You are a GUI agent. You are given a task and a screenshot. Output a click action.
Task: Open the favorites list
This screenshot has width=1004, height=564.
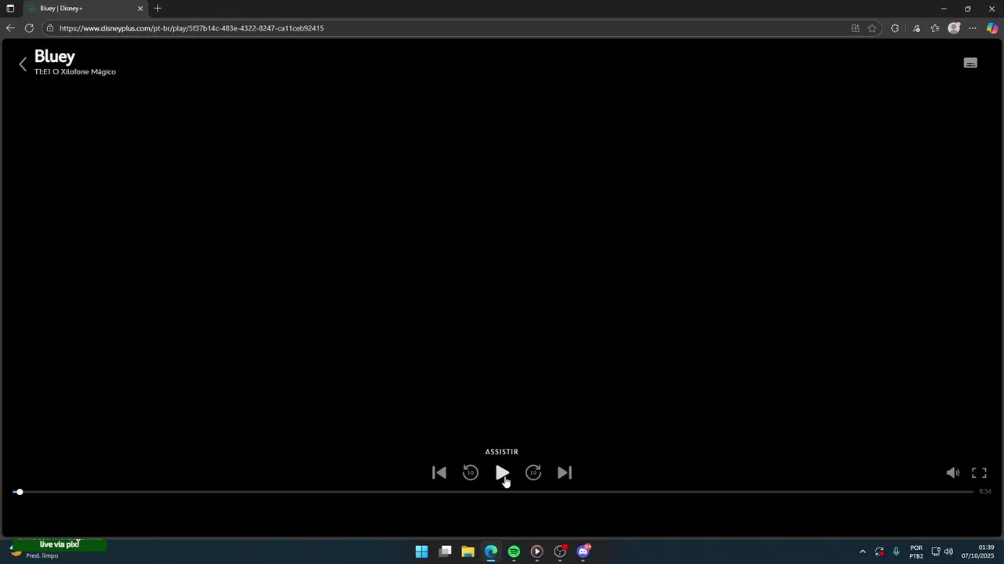pyautogui.click(x=935, y=28)
